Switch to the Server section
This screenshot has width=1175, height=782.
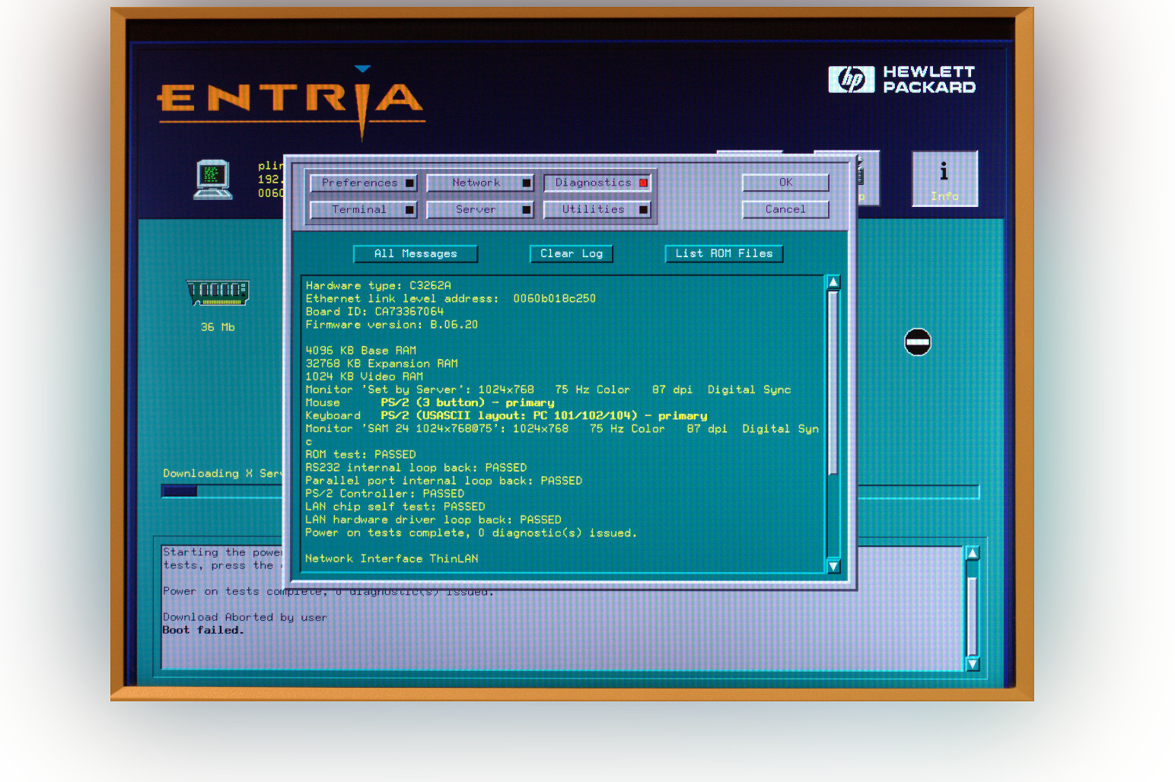480,209
